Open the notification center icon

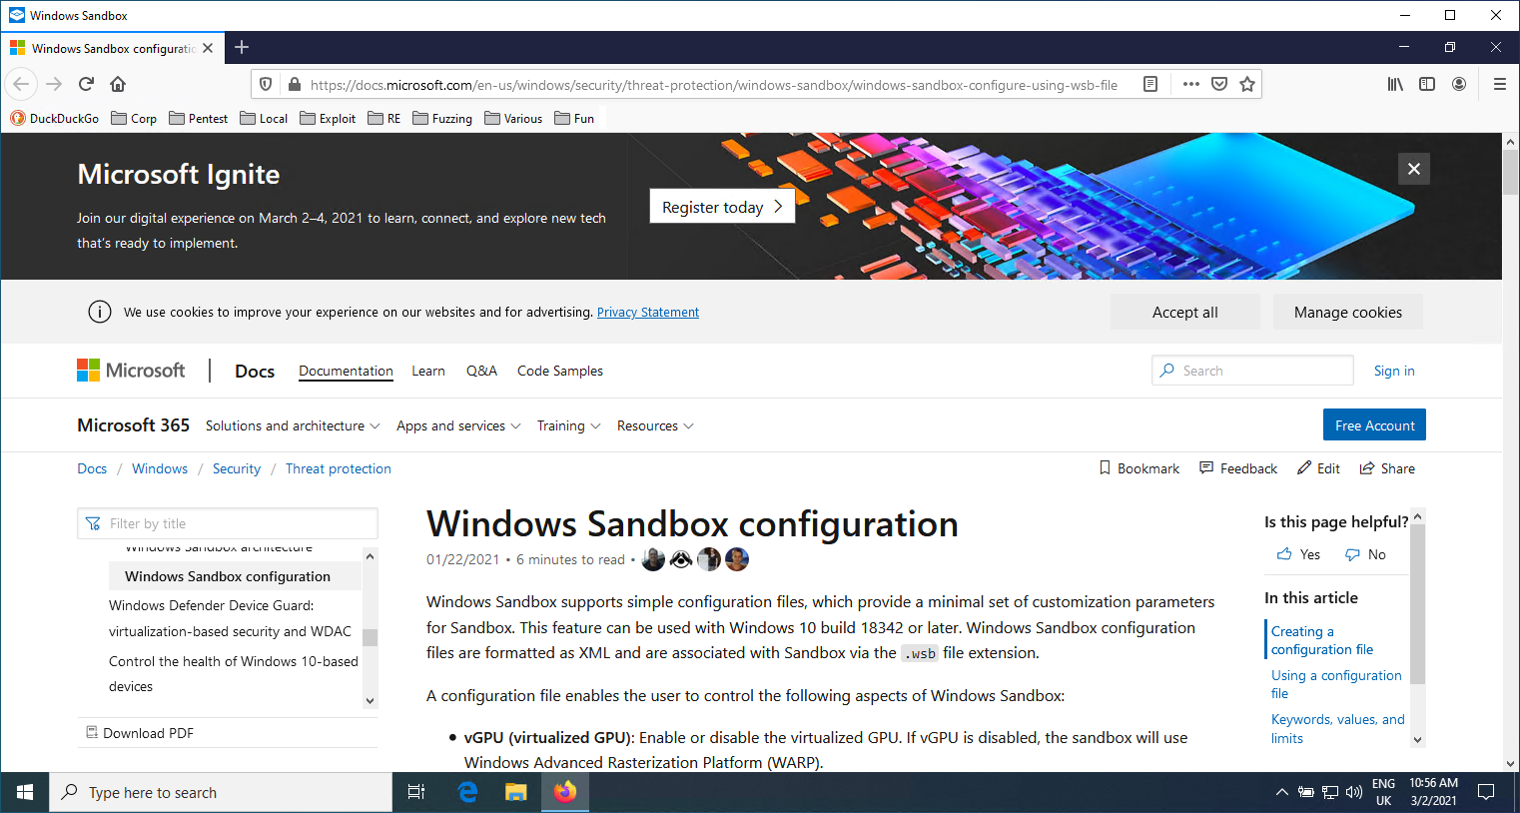pyautogui.click(x=1486, y=792)
